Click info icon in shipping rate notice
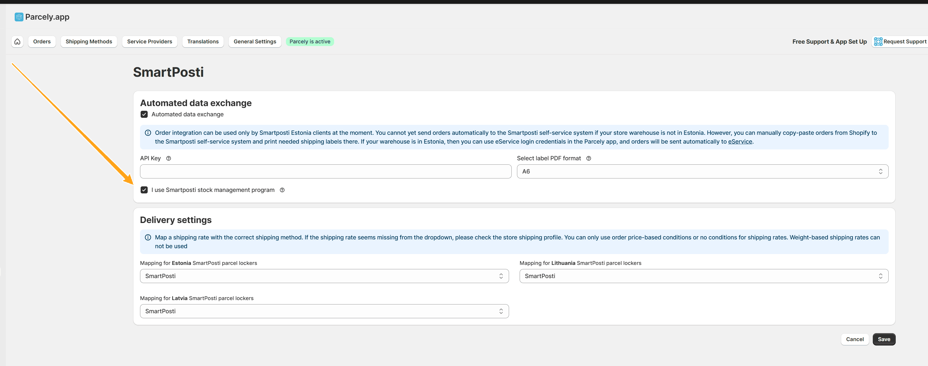The image size is (928, 366). coord(148,238)
